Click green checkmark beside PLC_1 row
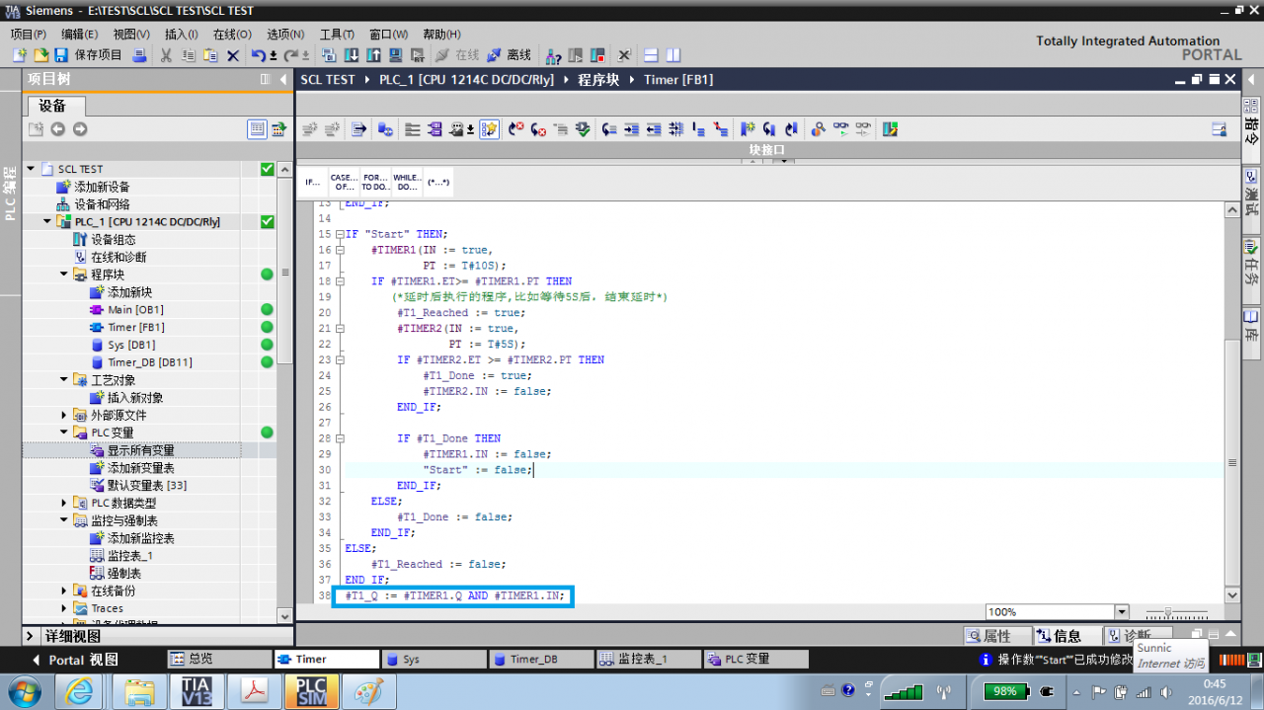The width and height of the screenshot is (1264, 710). [268, 222]
